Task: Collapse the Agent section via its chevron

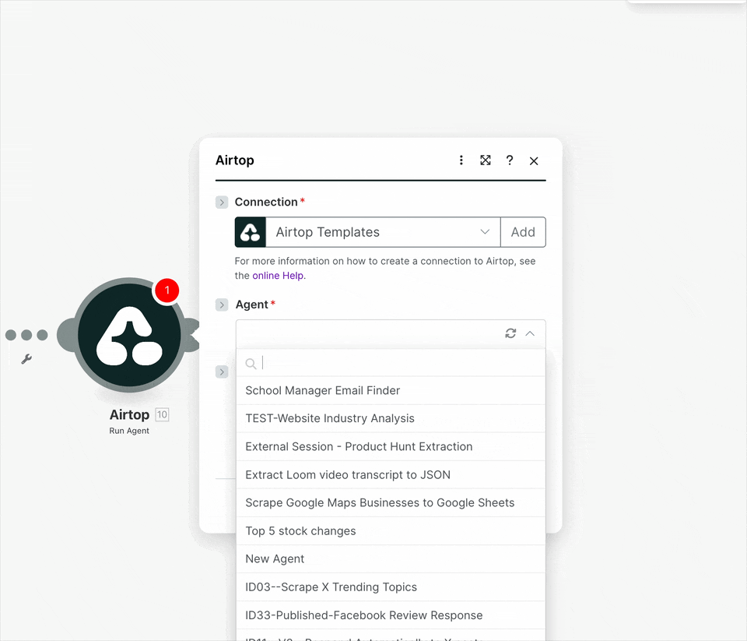Action: [222, 305]
